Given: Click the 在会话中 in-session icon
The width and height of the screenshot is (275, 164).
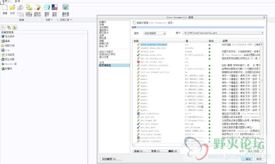Looking at the screenshot, I should click(x=3, y=36).
